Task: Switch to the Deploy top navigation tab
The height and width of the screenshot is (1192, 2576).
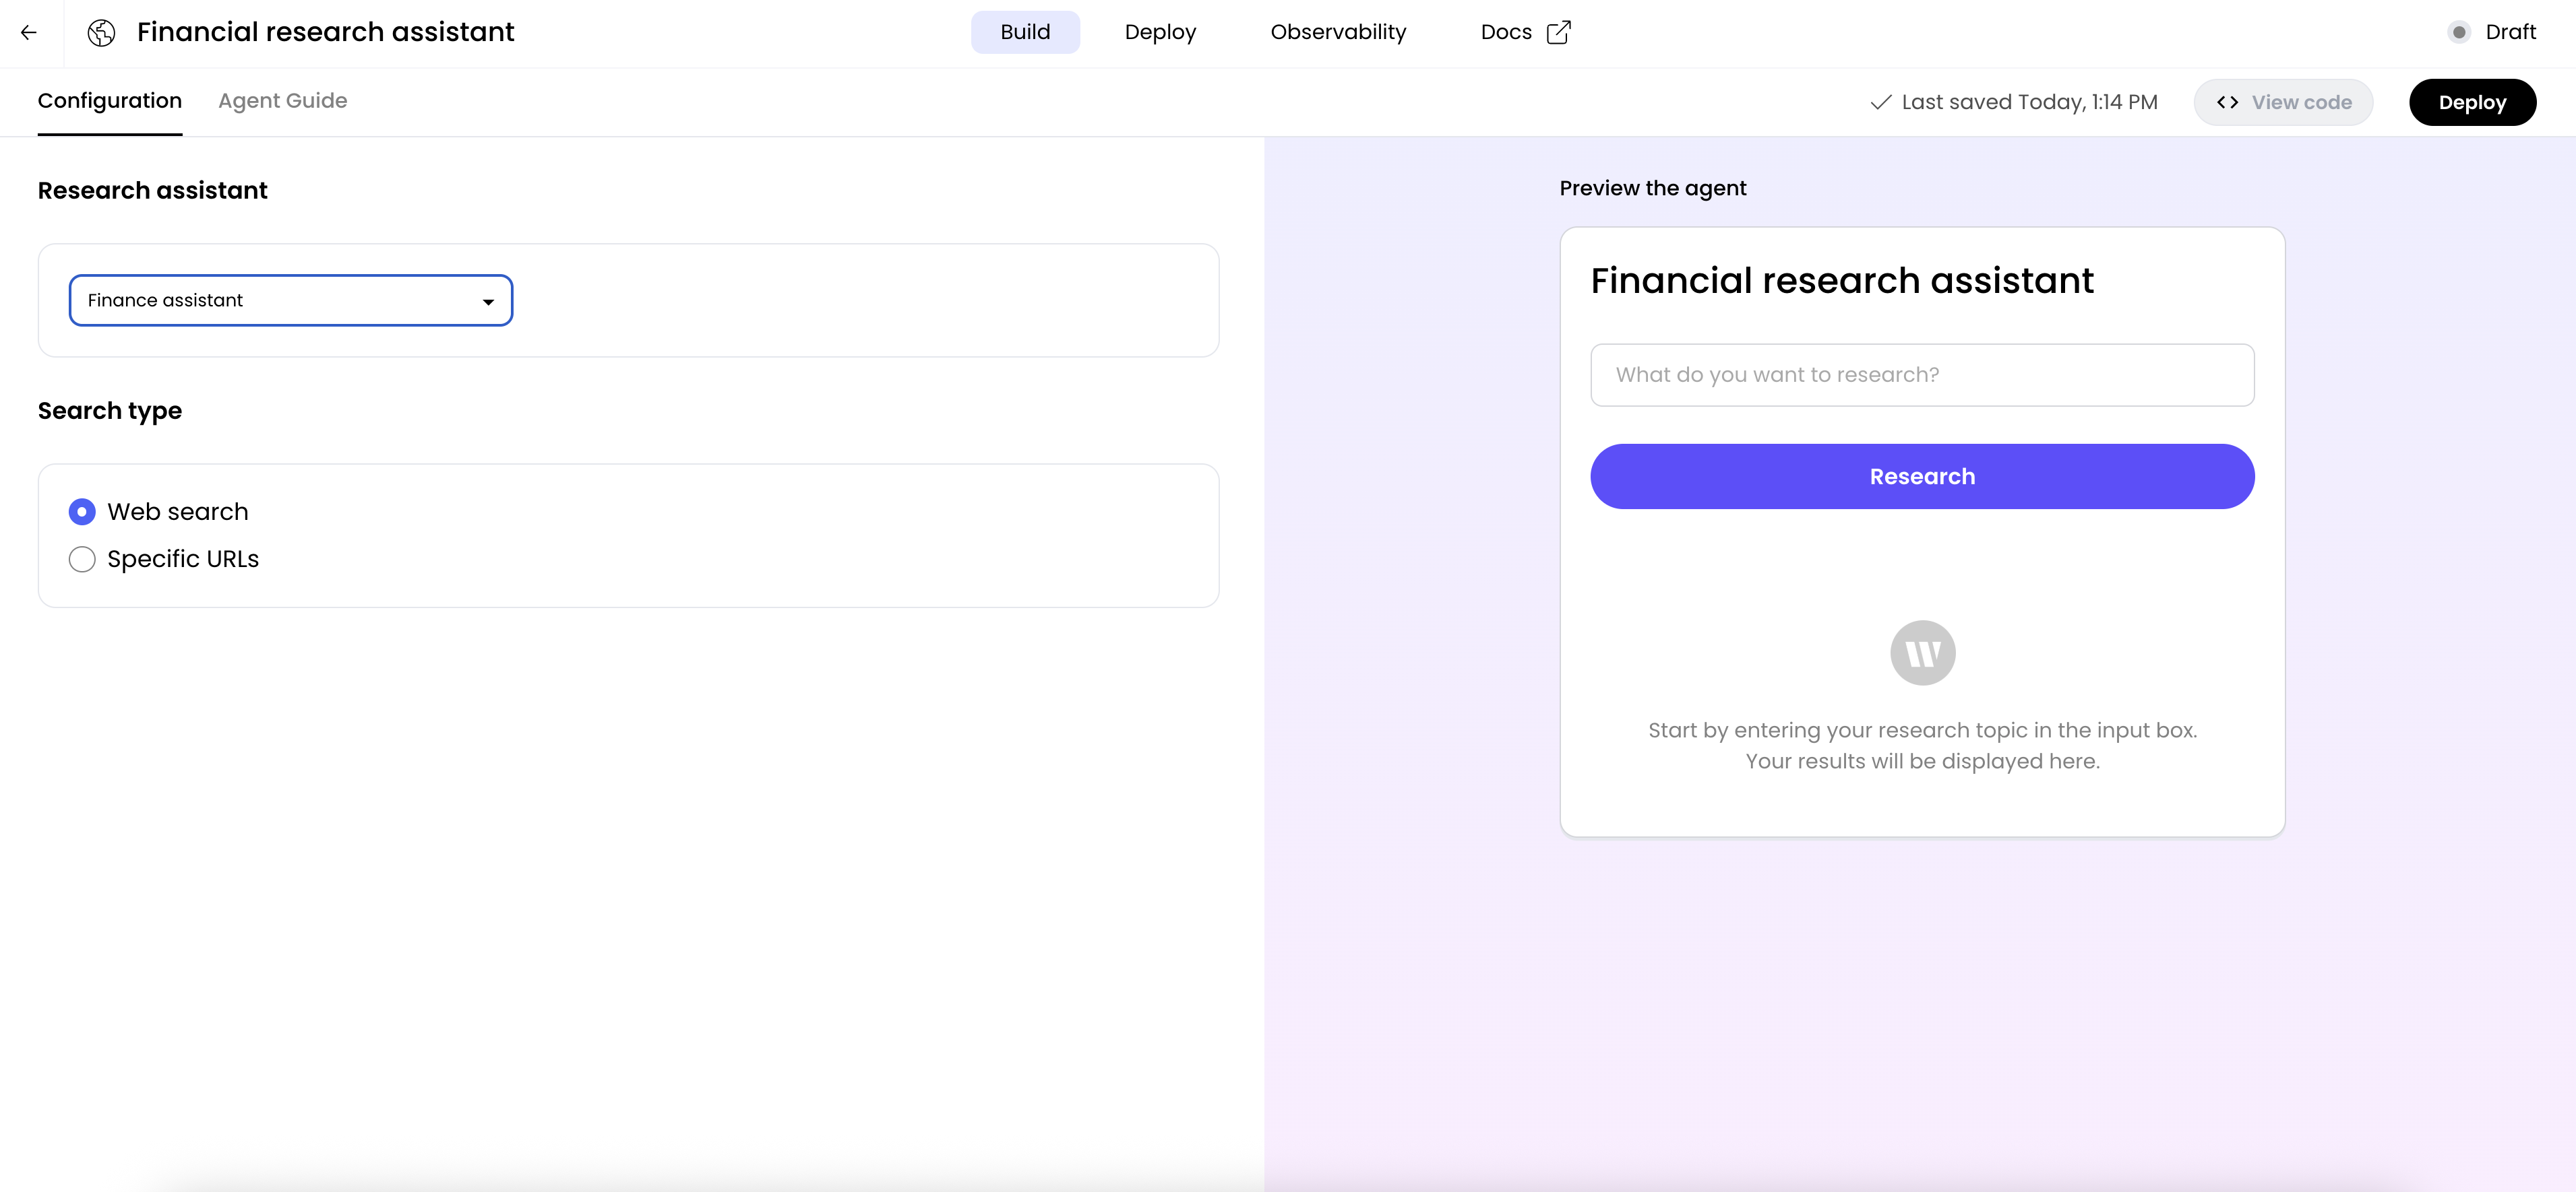Action: pyautogui.click(x=1160, y=32)
